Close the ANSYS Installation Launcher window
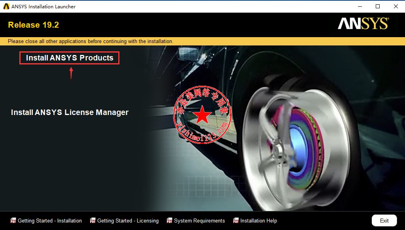The height and width of the screenshot is (230, 405). (396, 6)
